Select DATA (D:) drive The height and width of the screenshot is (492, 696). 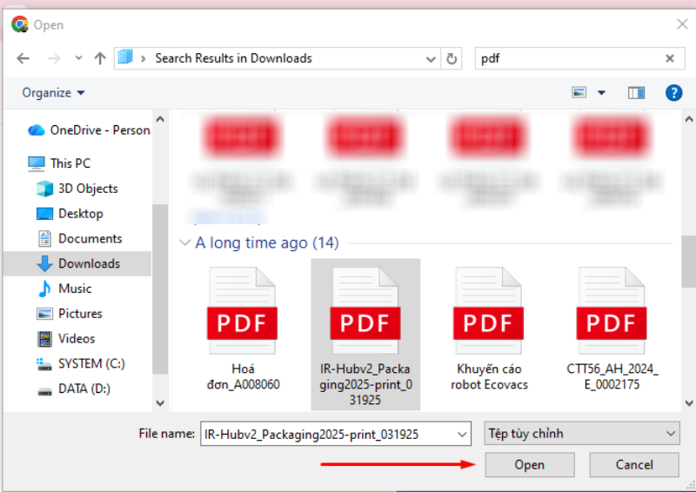tap(73, 389)
